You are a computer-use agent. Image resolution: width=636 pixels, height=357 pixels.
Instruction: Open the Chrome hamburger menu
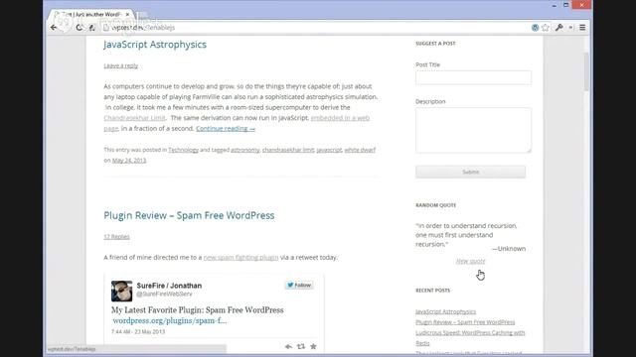(582, 28)
